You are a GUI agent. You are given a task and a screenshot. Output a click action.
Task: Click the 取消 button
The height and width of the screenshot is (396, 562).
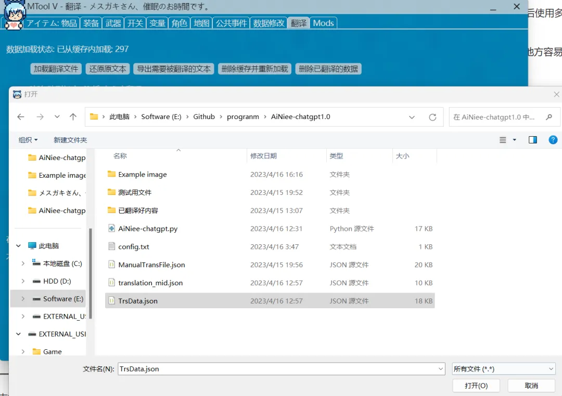pyautogui.click(x=531, y=386)
